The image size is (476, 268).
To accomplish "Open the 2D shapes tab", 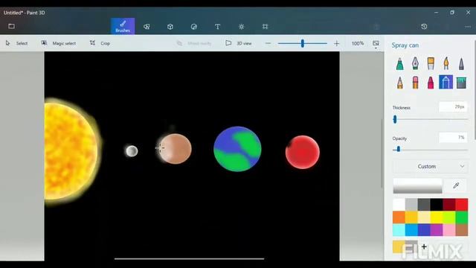I will pyautogui.click(x=147, y=27).
